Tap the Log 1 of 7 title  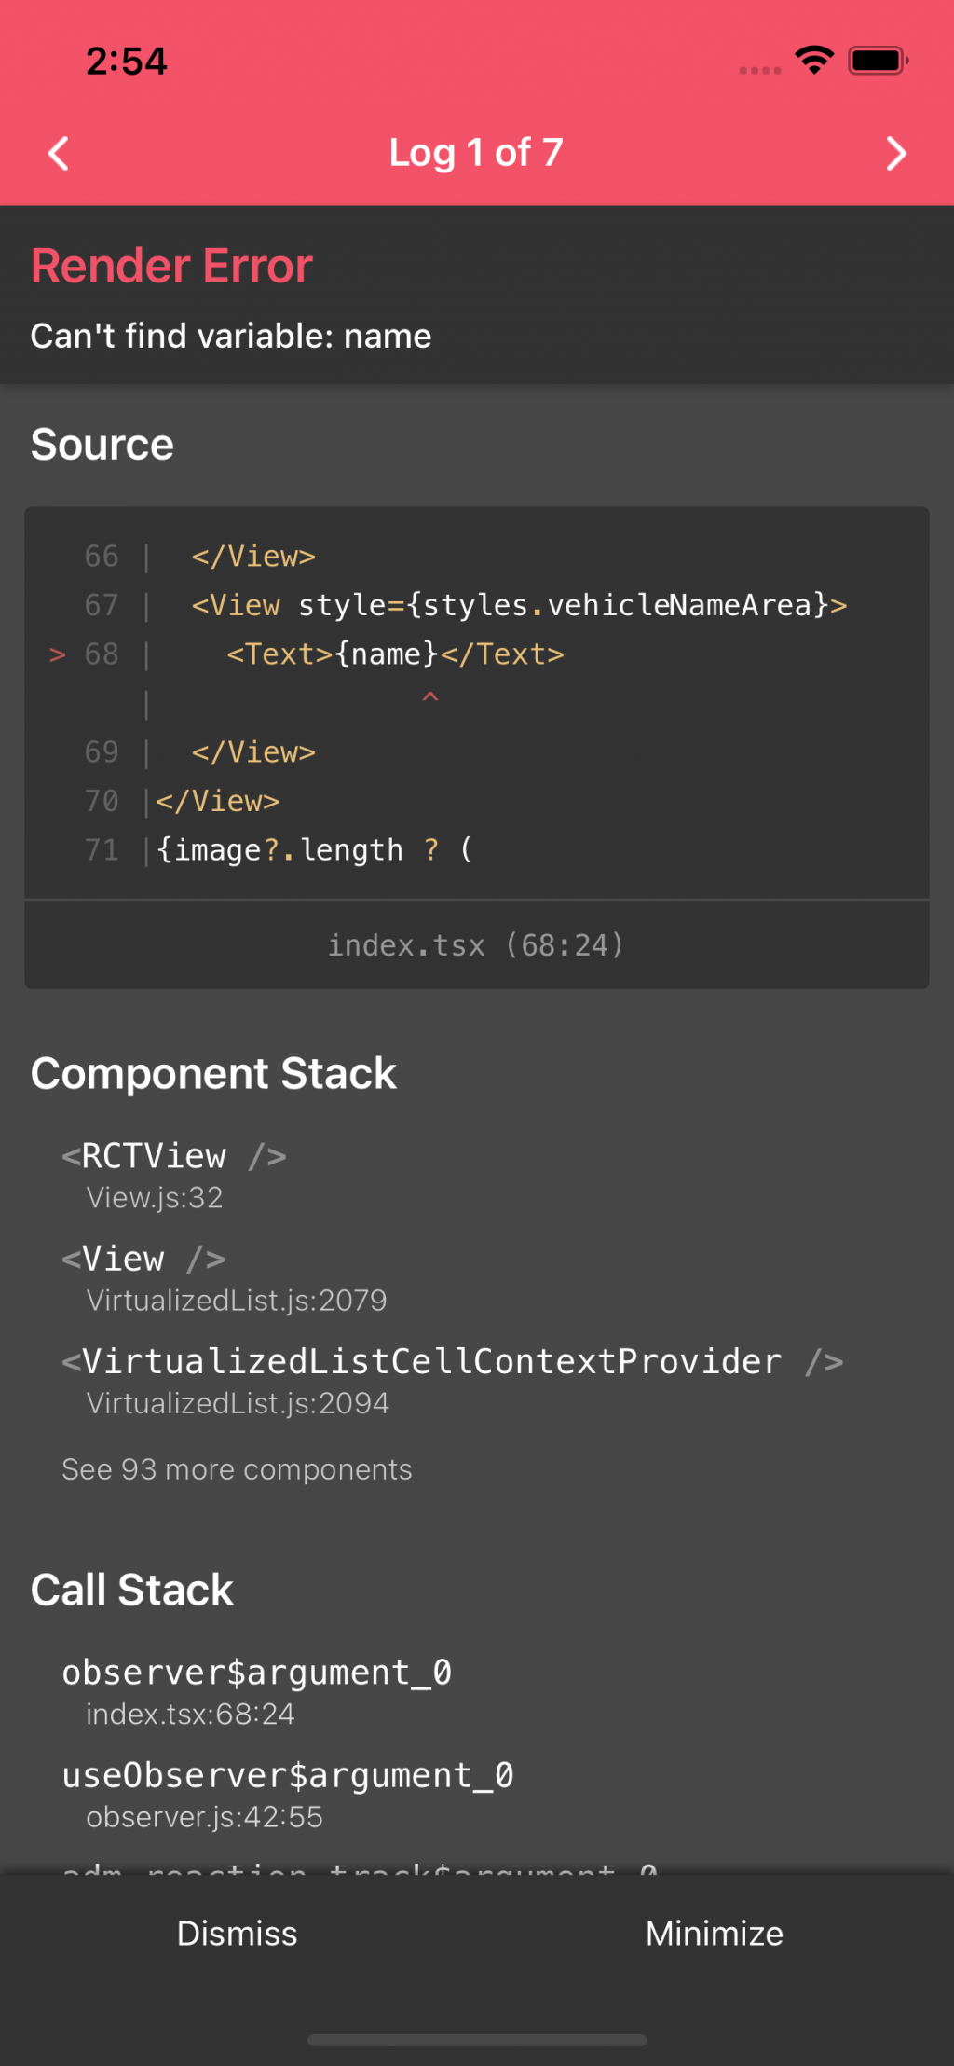(x=476, y=153)
